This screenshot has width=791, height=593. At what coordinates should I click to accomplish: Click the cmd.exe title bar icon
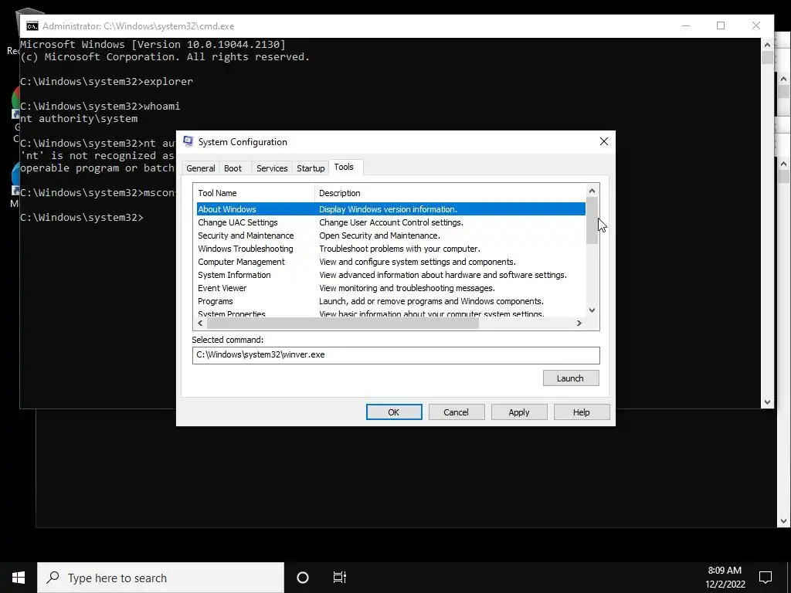click(x=32, y=26)
